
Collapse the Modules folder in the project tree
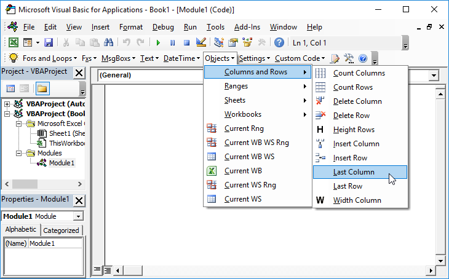[x=19, y=153]
